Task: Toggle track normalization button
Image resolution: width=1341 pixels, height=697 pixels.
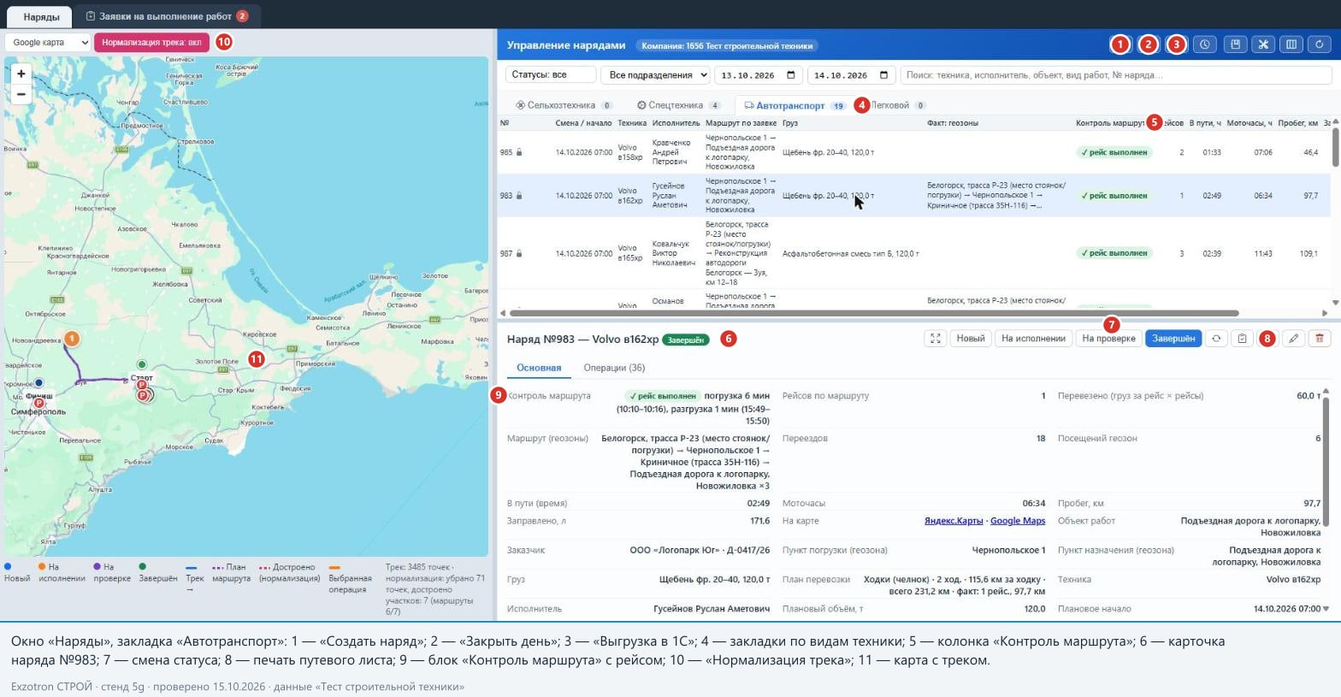Action: point(151,42)
